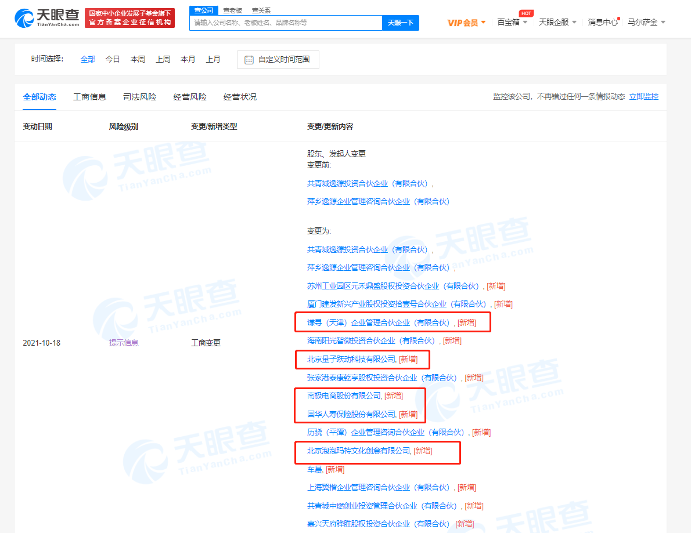The image size is (691, 533).
Task: Open 共青城逸源投资合伙企业 under 变更前
Action: point(368,183)
